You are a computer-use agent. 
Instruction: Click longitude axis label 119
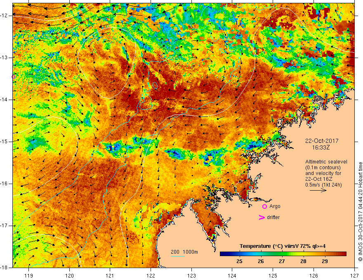(x=29, y=275)
